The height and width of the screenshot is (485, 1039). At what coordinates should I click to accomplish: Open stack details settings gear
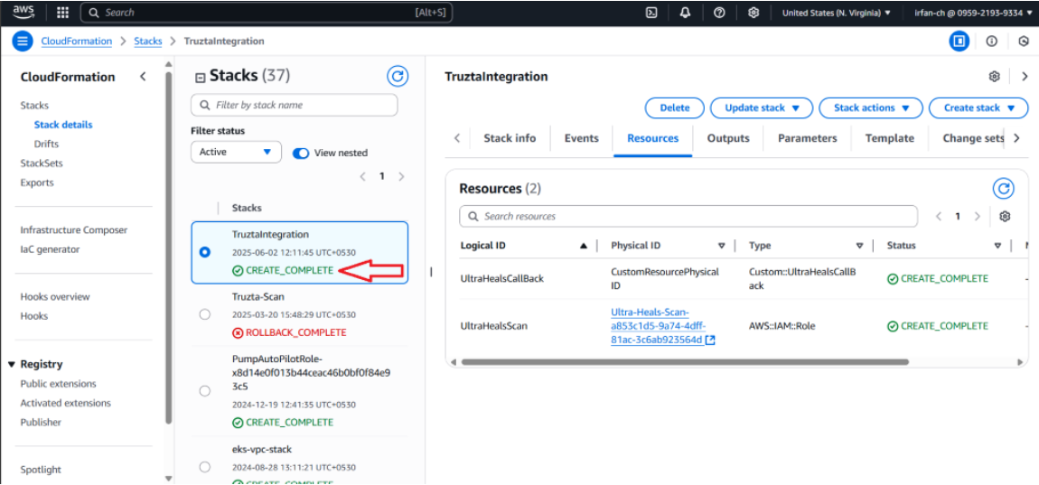point(994,76)
